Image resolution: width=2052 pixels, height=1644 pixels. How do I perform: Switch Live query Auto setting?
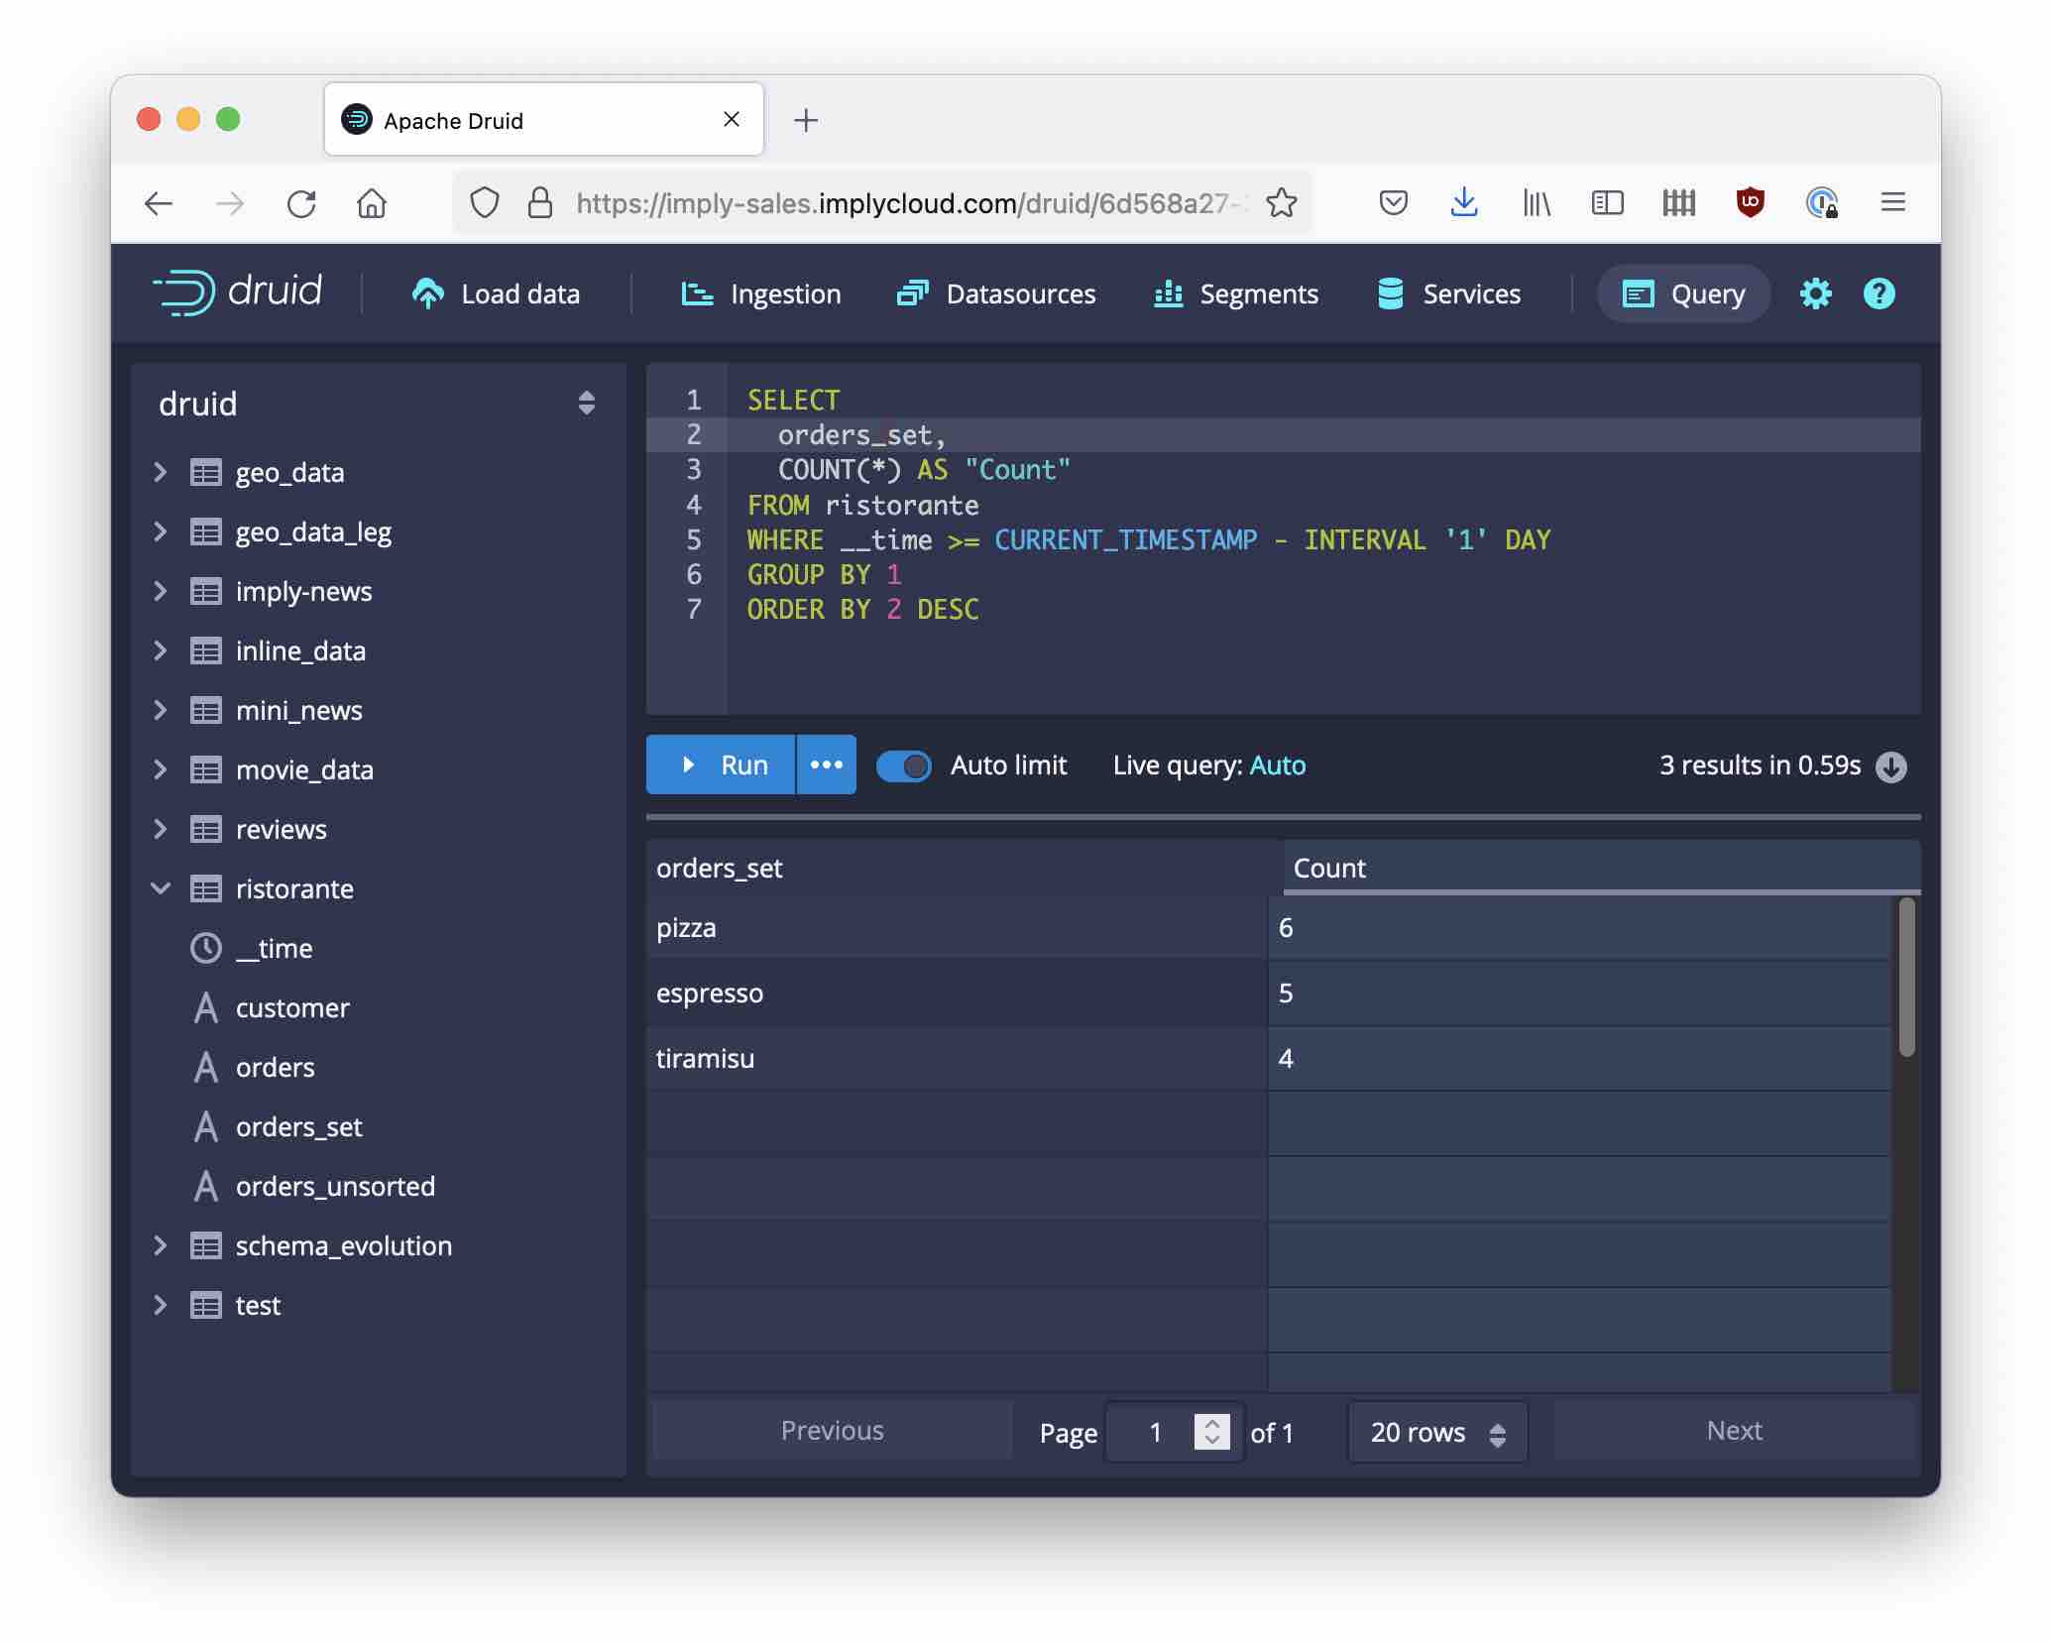click(x=1277, y=765)
